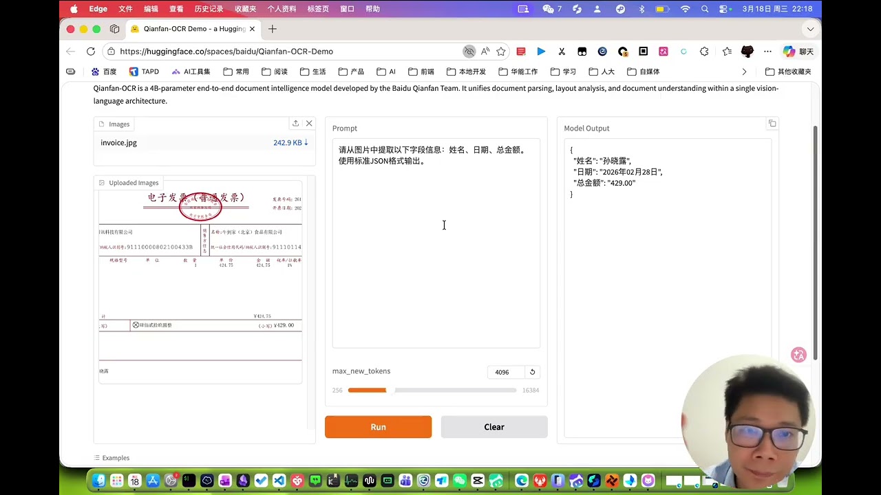
Task: Open the 自媒体 bookmarks folder
Action: tap(644, 71)
